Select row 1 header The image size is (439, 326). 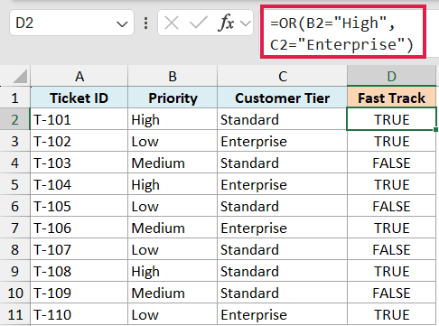(x=15, y=98)
